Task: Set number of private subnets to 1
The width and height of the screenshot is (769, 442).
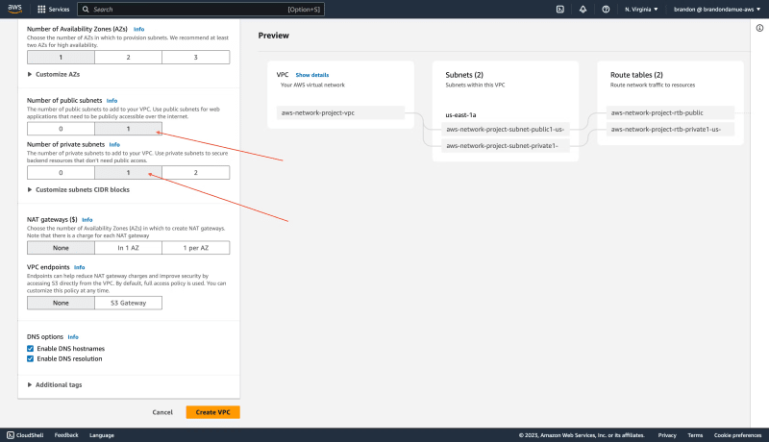Action: pyautogui.click(x=128, y=173)
